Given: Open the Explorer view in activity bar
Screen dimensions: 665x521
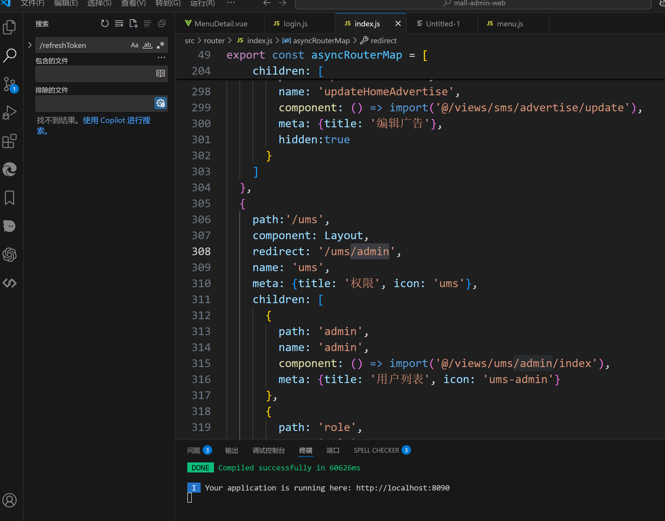Looking at the screenshot, I should pos(9,27).
